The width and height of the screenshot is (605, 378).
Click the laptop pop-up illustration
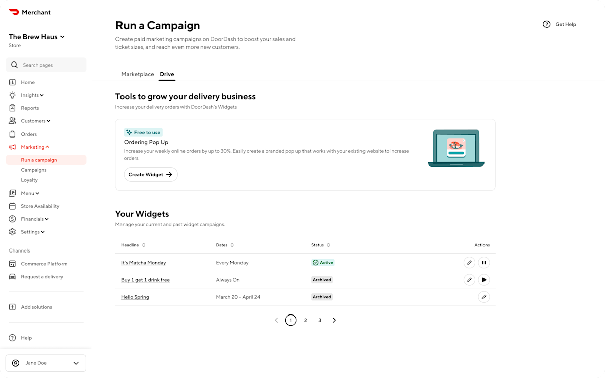[x=456, y=148]
